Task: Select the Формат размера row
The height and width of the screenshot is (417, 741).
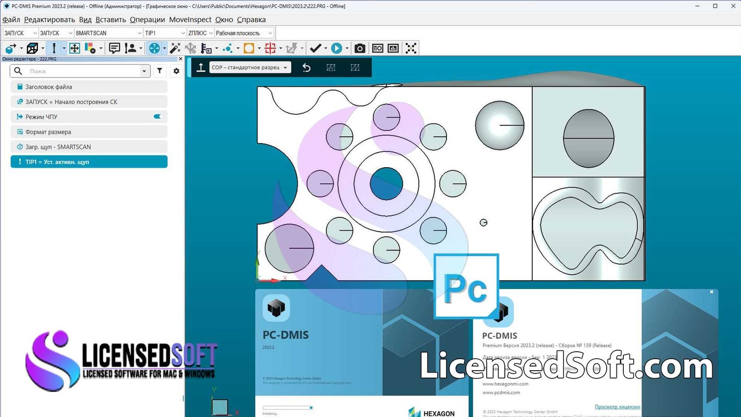Action: point(89,132)
